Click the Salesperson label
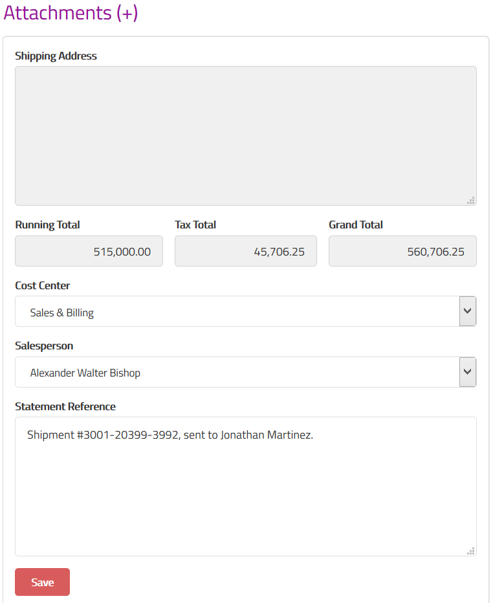 pos(44,345)
